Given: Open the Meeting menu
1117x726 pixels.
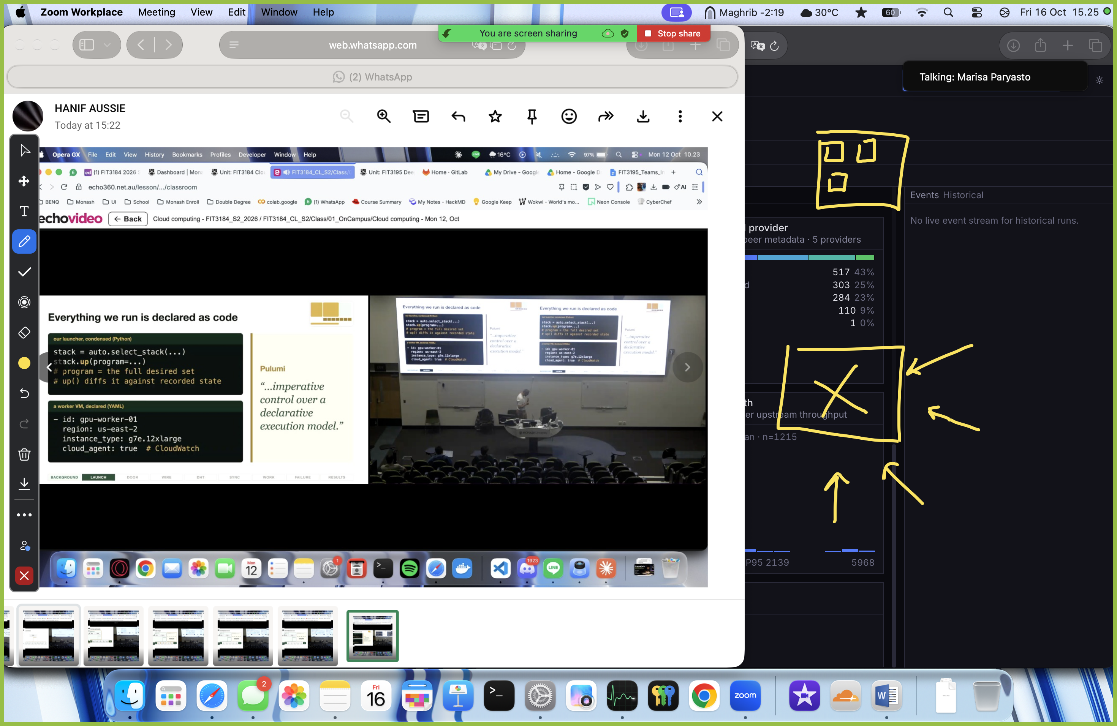Looking at the screenshot, I should (x=156, y=12).
